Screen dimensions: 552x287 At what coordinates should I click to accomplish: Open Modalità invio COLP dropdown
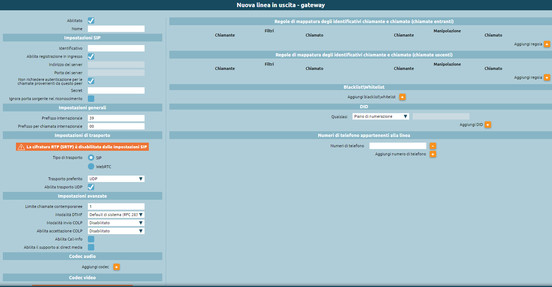pos(116,223)
